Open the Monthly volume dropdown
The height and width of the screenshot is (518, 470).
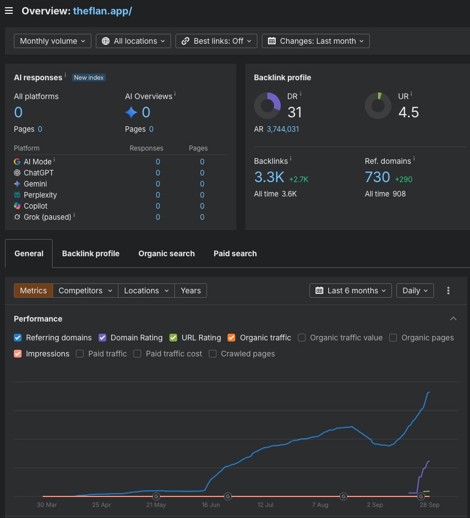click(53, 41)
